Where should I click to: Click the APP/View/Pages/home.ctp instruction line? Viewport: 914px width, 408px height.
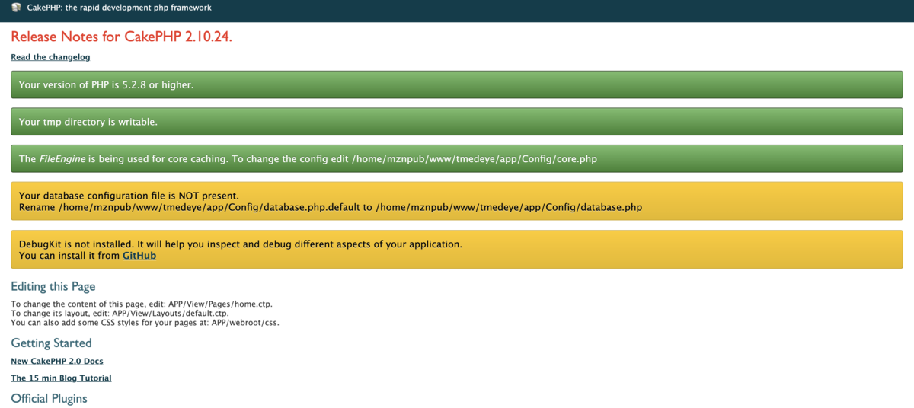pyautogui.click(x=142, y=304)
